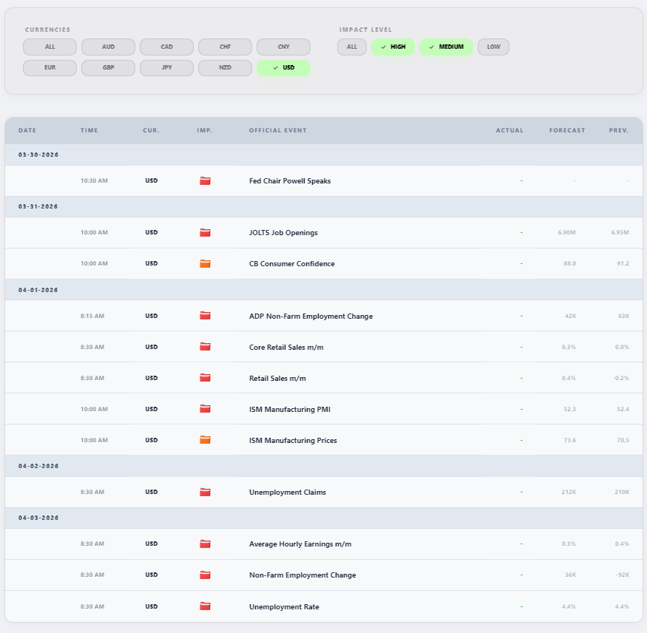647x633 pixels.
Task: Click the FORECAST column header
Action: (x=567, y=130)
